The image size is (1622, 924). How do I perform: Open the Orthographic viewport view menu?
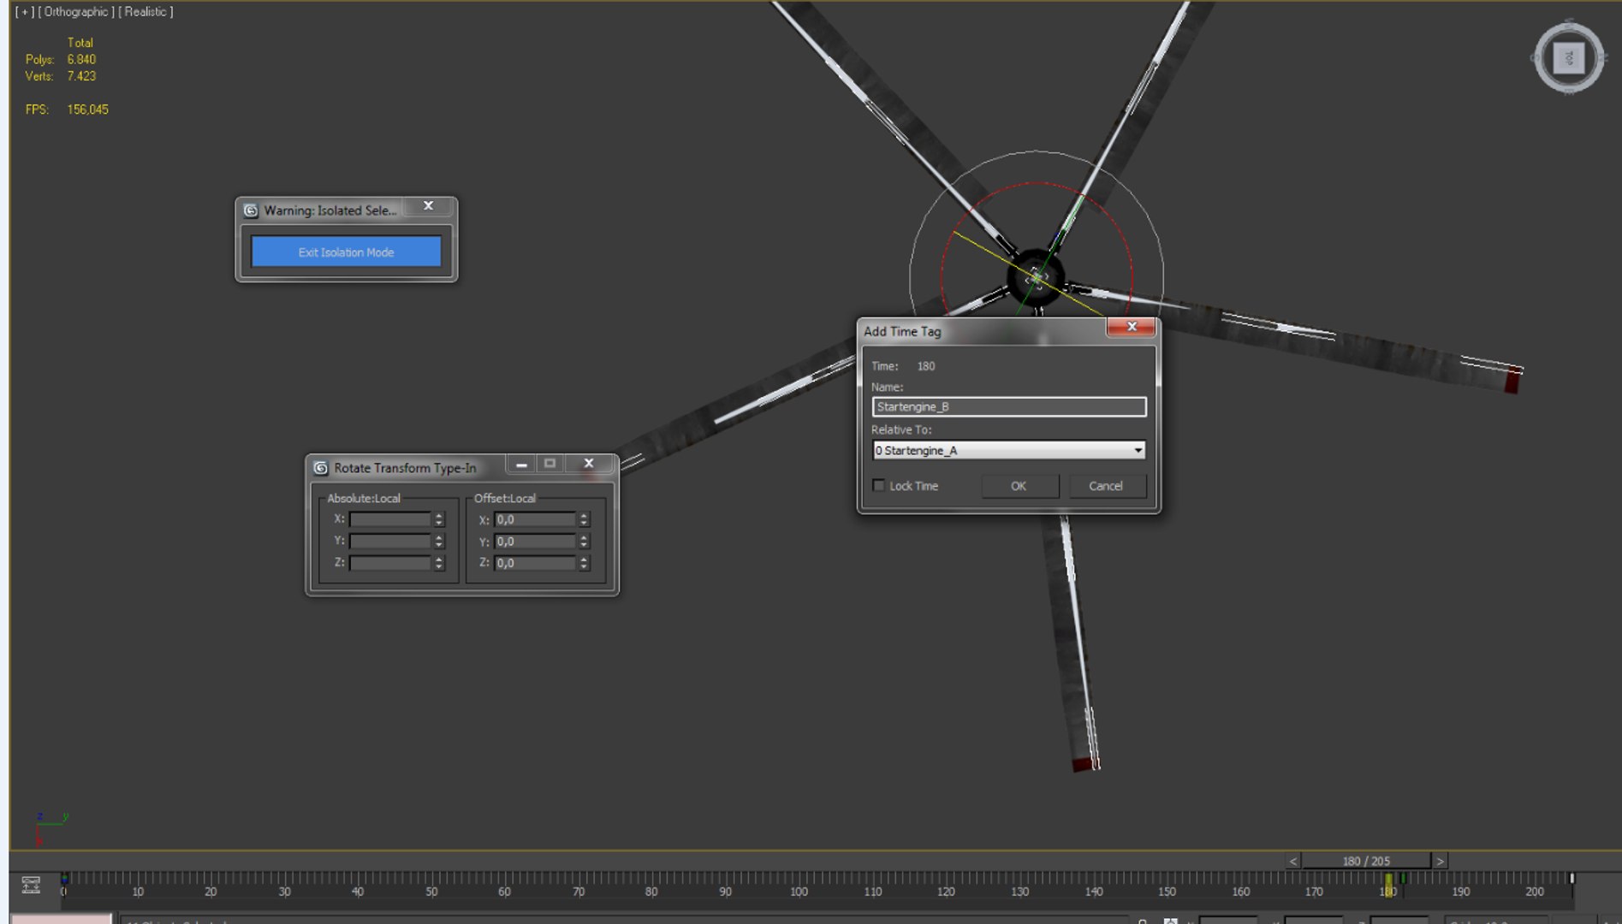[x=75, y=12]
